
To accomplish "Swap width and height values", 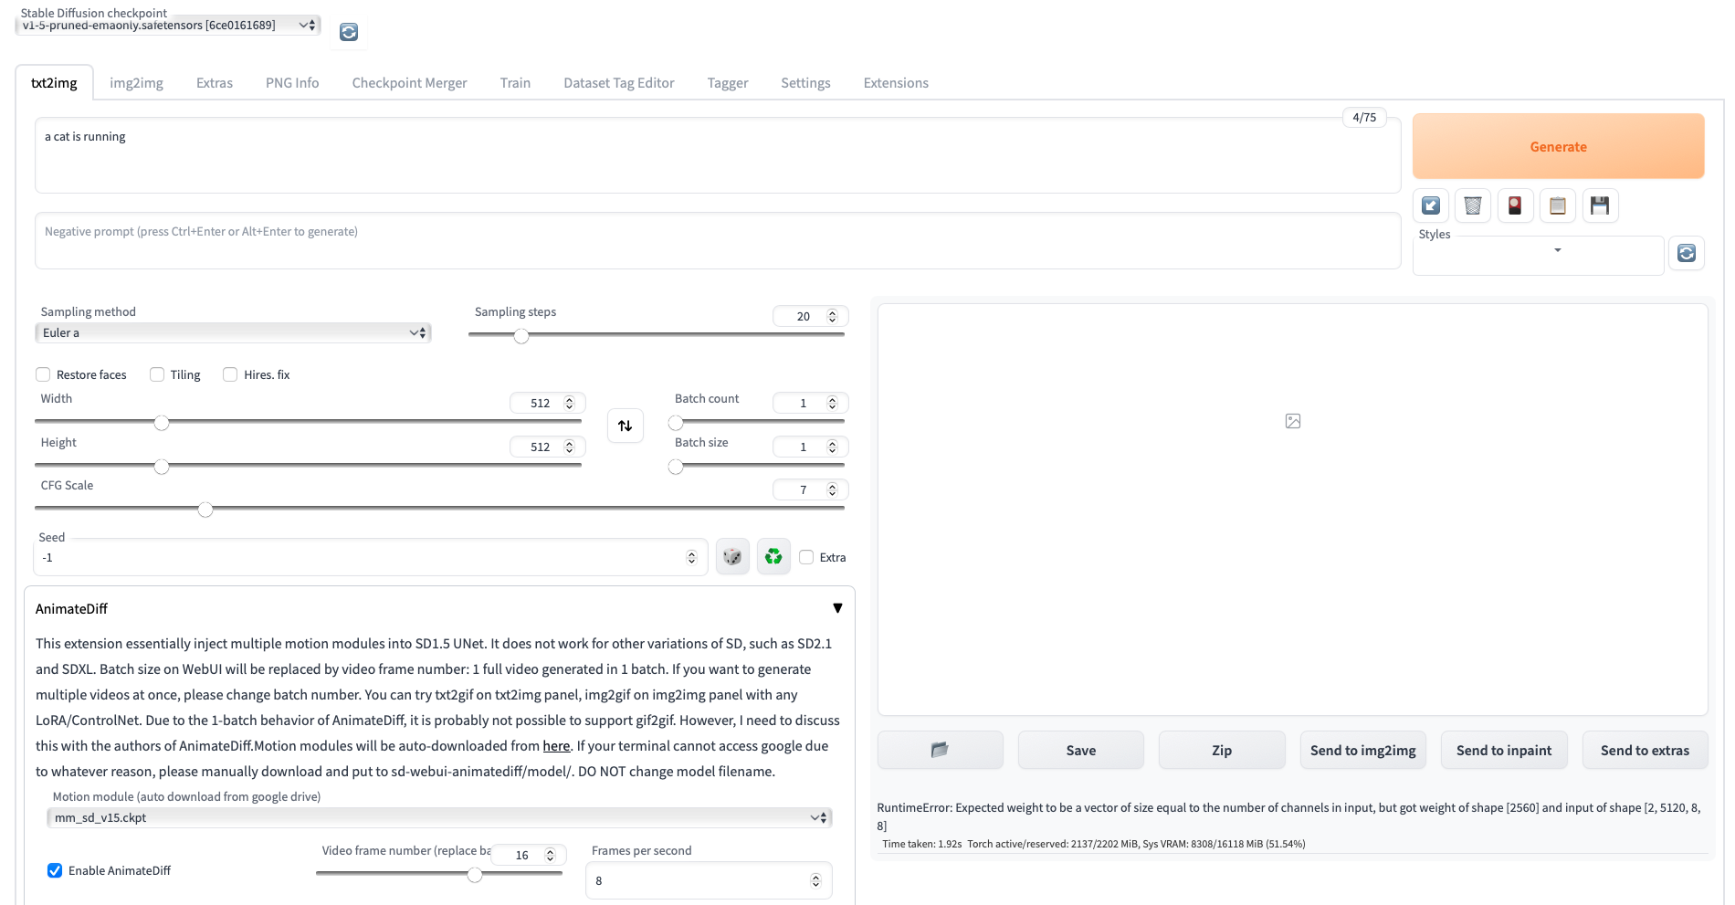I will tap(625, 425).
